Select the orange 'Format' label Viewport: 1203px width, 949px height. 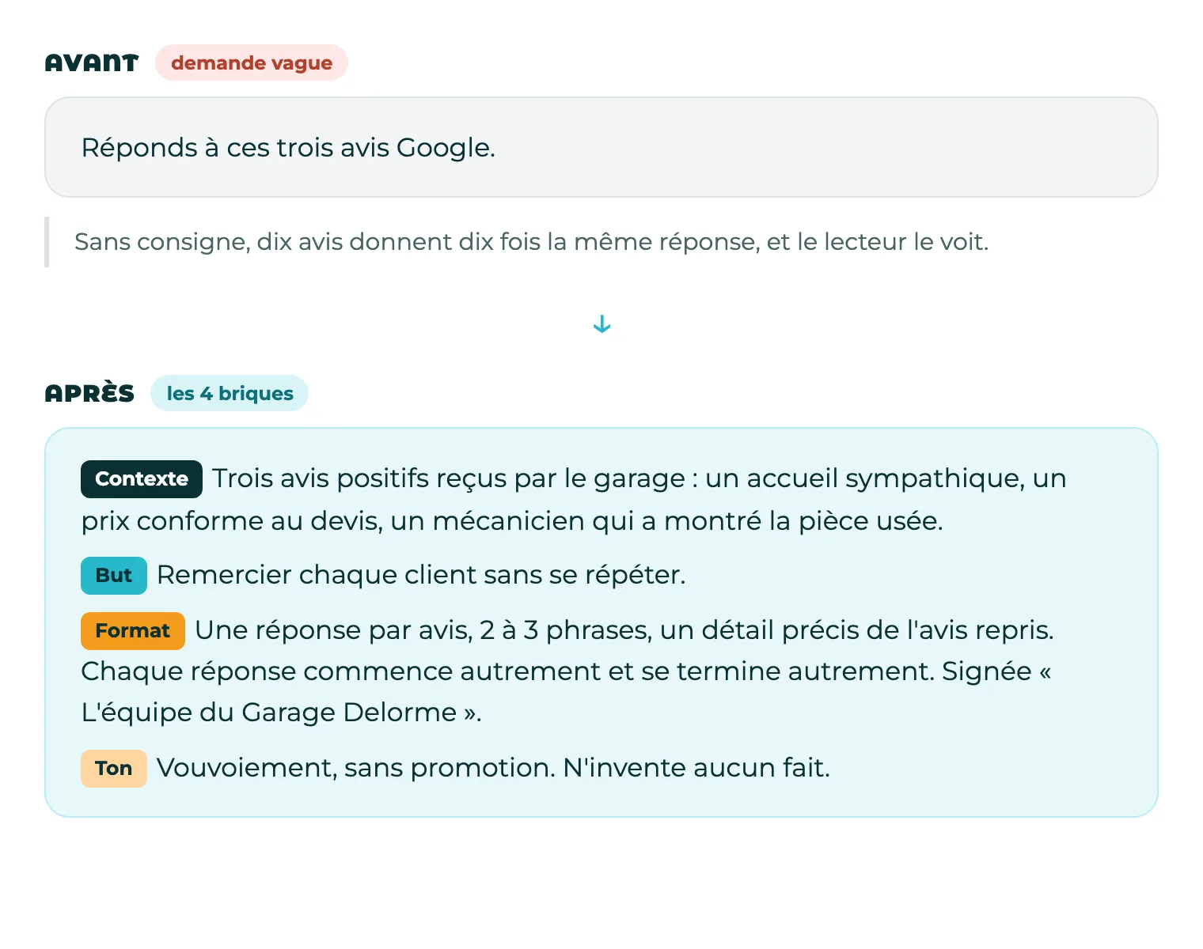133,630
